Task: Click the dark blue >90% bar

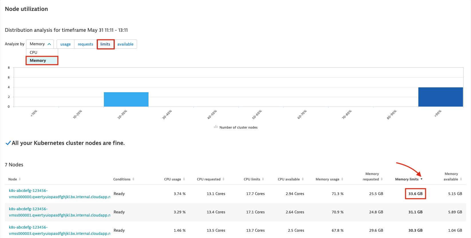Action: [441, 97]
